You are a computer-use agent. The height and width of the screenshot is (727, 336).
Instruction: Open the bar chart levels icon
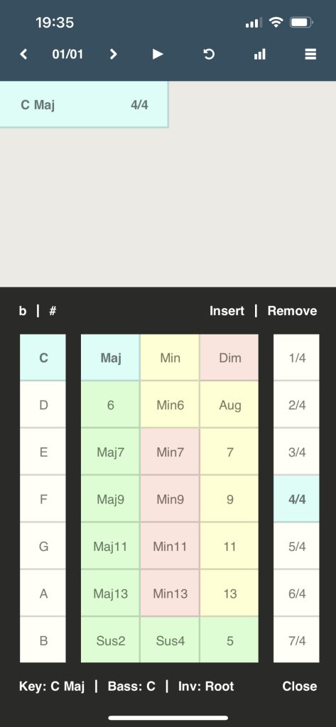coord(260,54)
